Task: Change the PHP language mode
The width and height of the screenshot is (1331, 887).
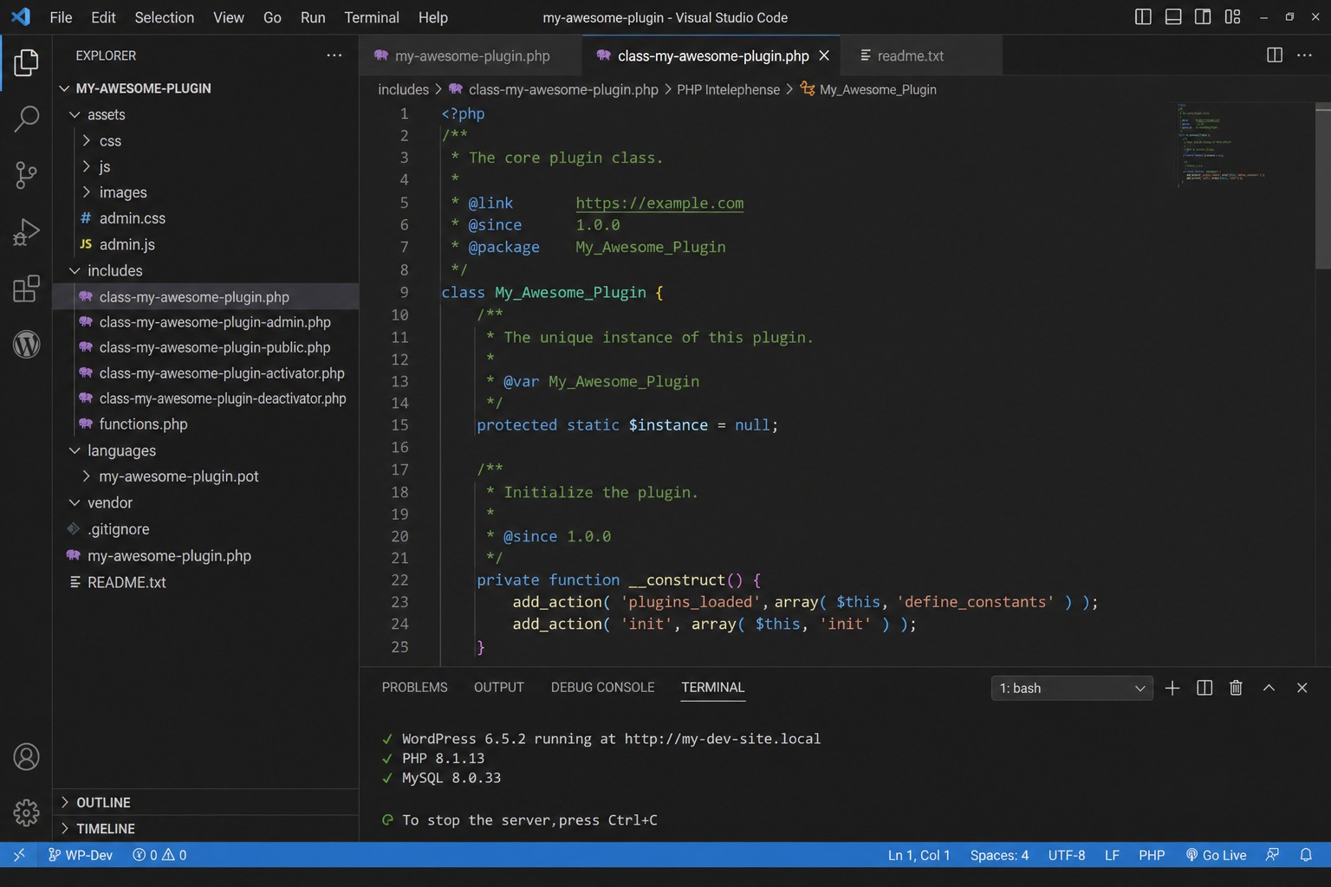Action: coord(1152,855)
